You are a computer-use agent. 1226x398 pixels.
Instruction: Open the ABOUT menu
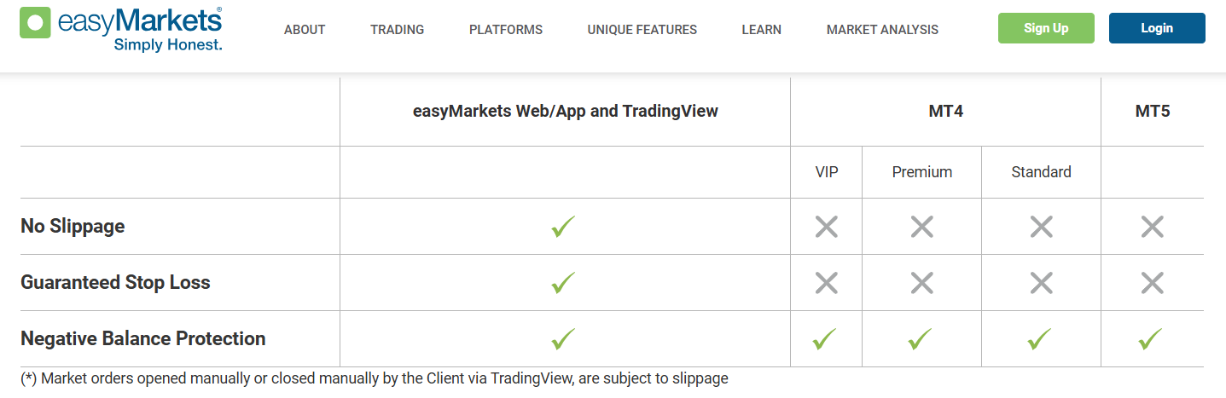305,30
